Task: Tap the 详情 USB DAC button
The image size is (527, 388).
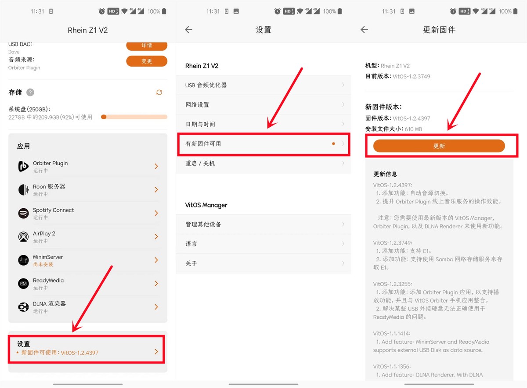Action: pos(147,46)
